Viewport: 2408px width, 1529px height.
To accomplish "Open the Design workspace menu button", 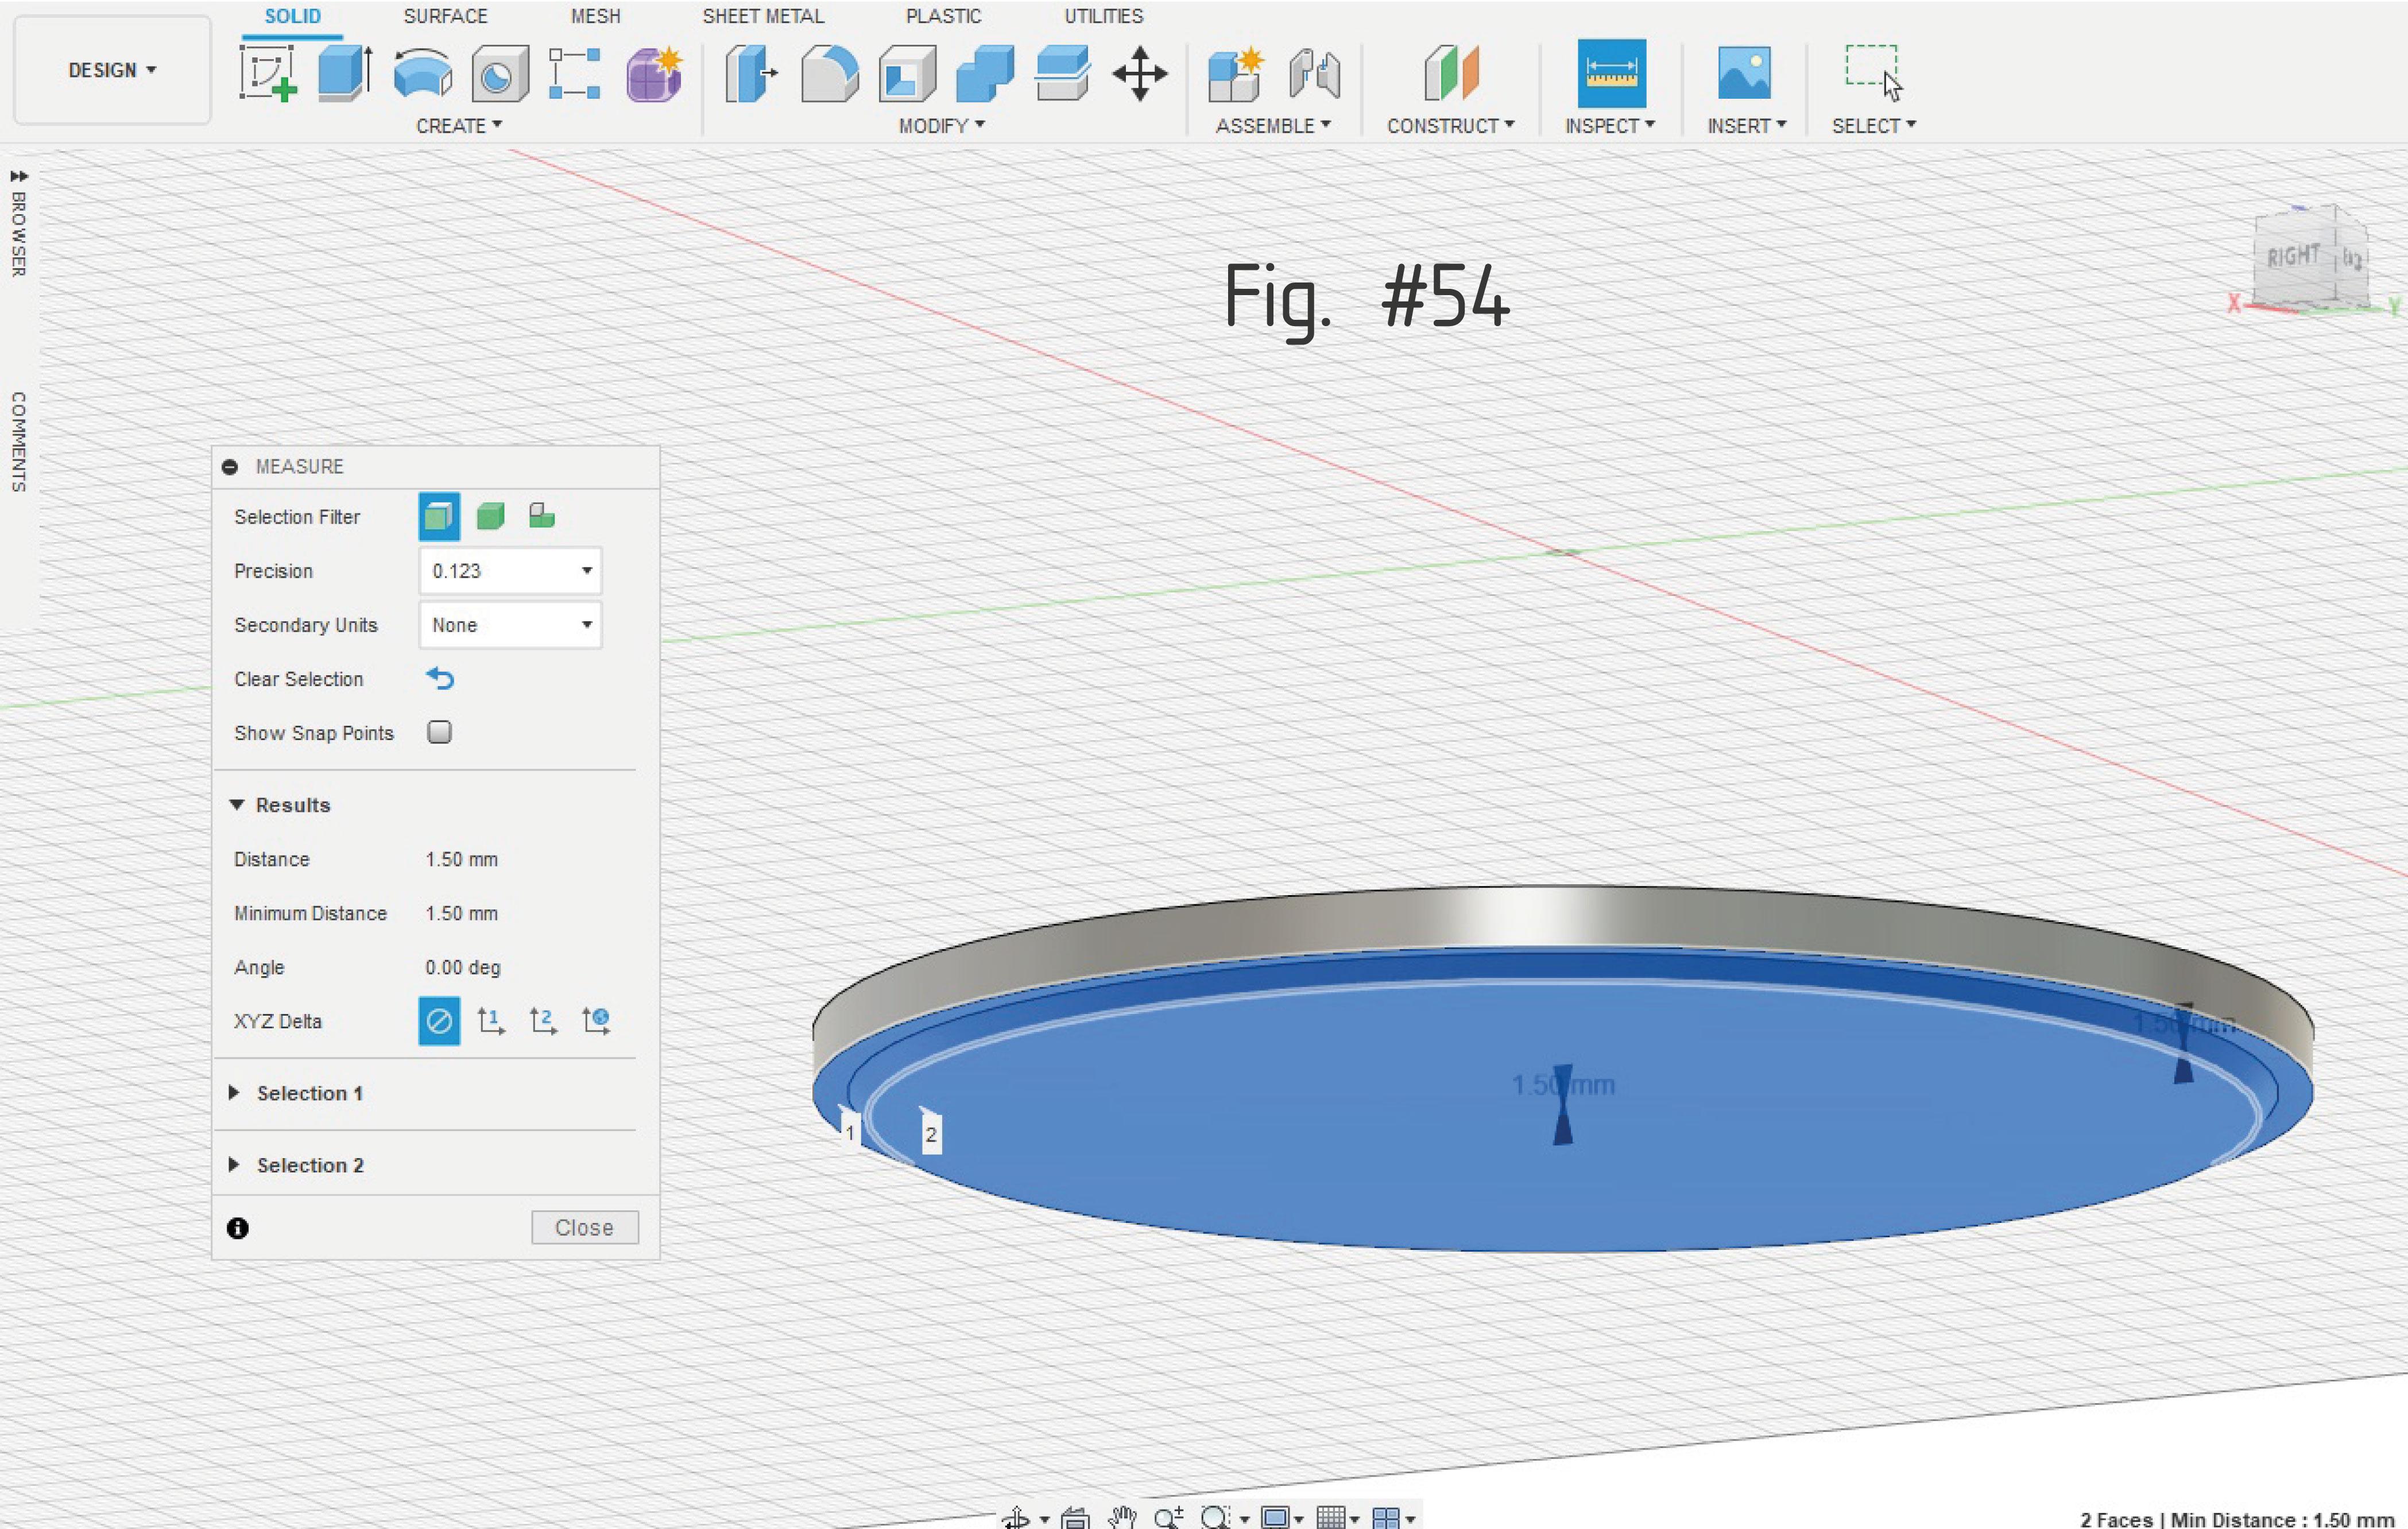I will (112, 70).
